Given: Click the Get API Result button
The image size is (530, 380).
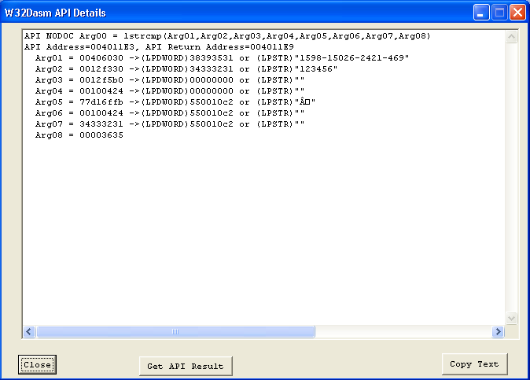Looking at the screenshot, I should pos(186,366).
